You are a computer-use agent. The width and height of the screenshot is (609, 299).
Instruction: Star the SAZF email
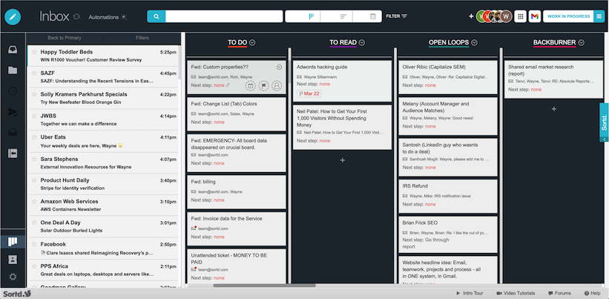[34, 73]
